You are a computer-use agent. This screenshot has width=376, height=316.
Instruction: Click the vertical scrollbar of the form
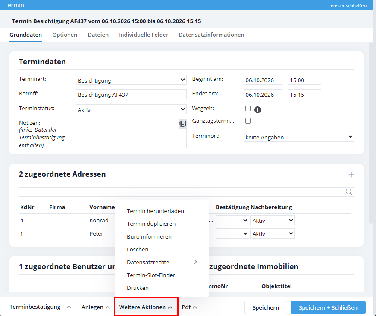371,133
